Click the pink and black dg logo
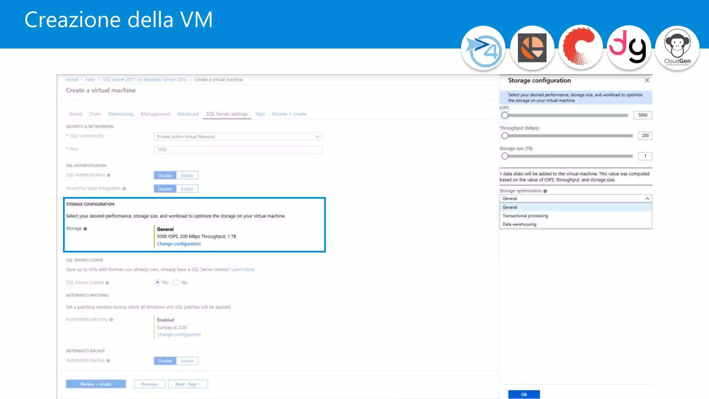This screenshot has height=399, width=709. point(629,48)
